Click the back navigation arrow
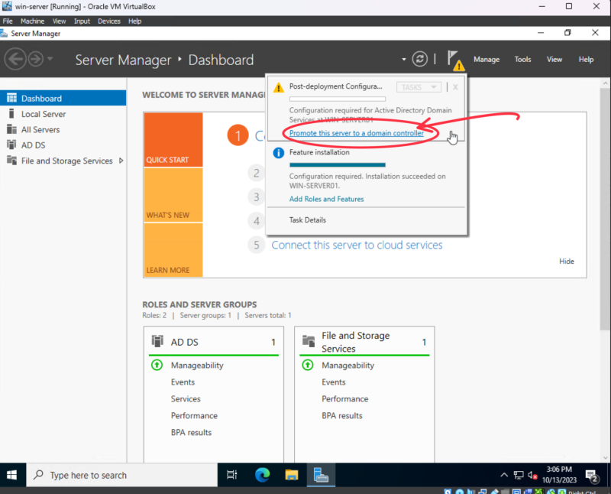 (x=15, y=59)
